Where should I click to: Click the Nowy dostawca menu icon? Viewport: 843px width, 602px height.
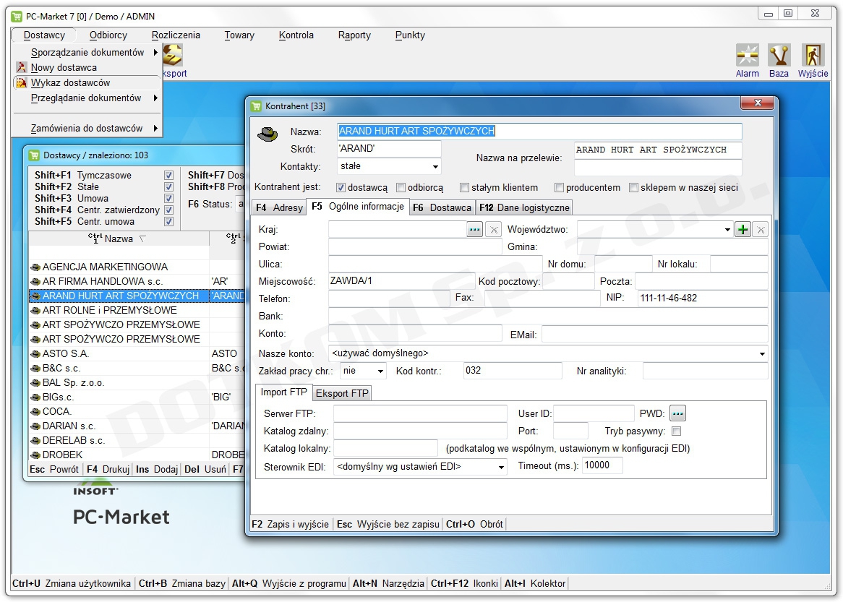coord(21,67)
